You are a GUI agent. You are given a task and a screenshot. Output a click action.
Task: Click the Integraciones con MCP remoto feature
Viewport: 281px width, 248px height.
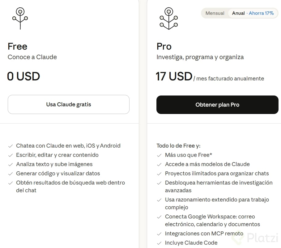coord(204,234)
